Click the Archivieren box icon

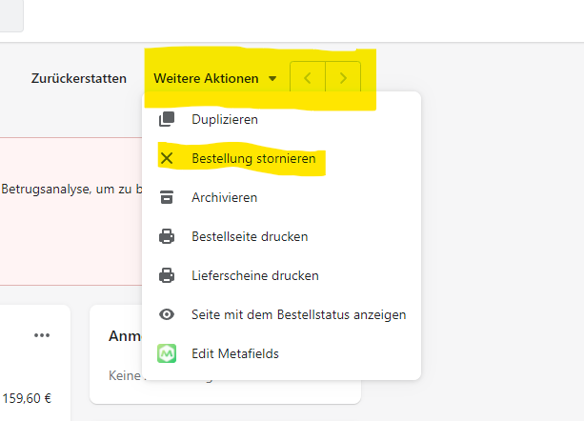click(167, 197)
